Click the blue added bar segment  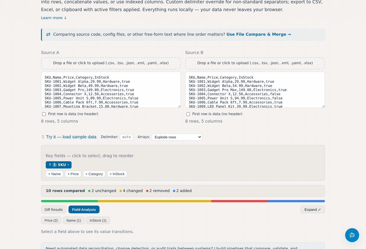tap(296, 201)
